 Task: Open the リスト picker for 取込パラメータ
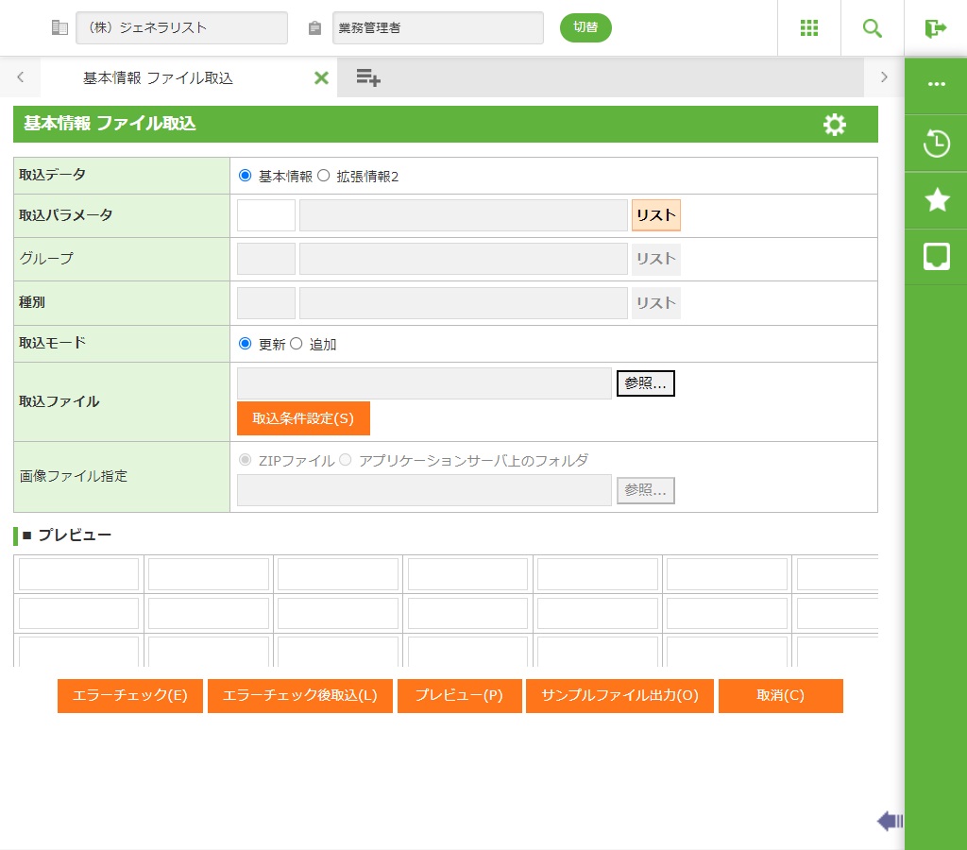(x=655, y=215)
